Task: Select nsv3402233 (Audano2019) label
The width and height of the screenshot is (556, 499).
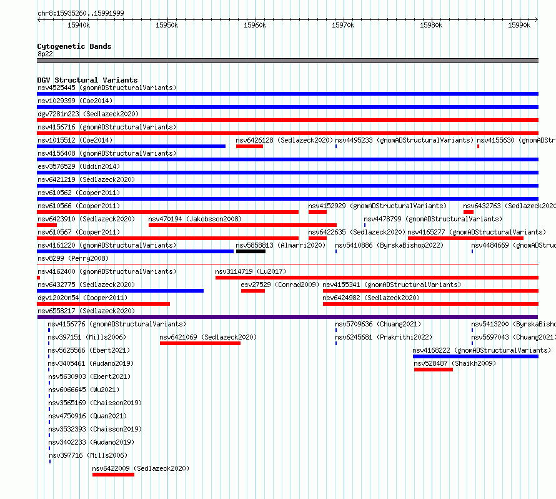Action: [x=91, y=442]
